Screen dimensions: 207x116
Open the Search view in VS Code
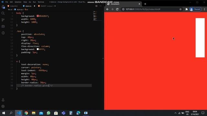tap(3, 13)
